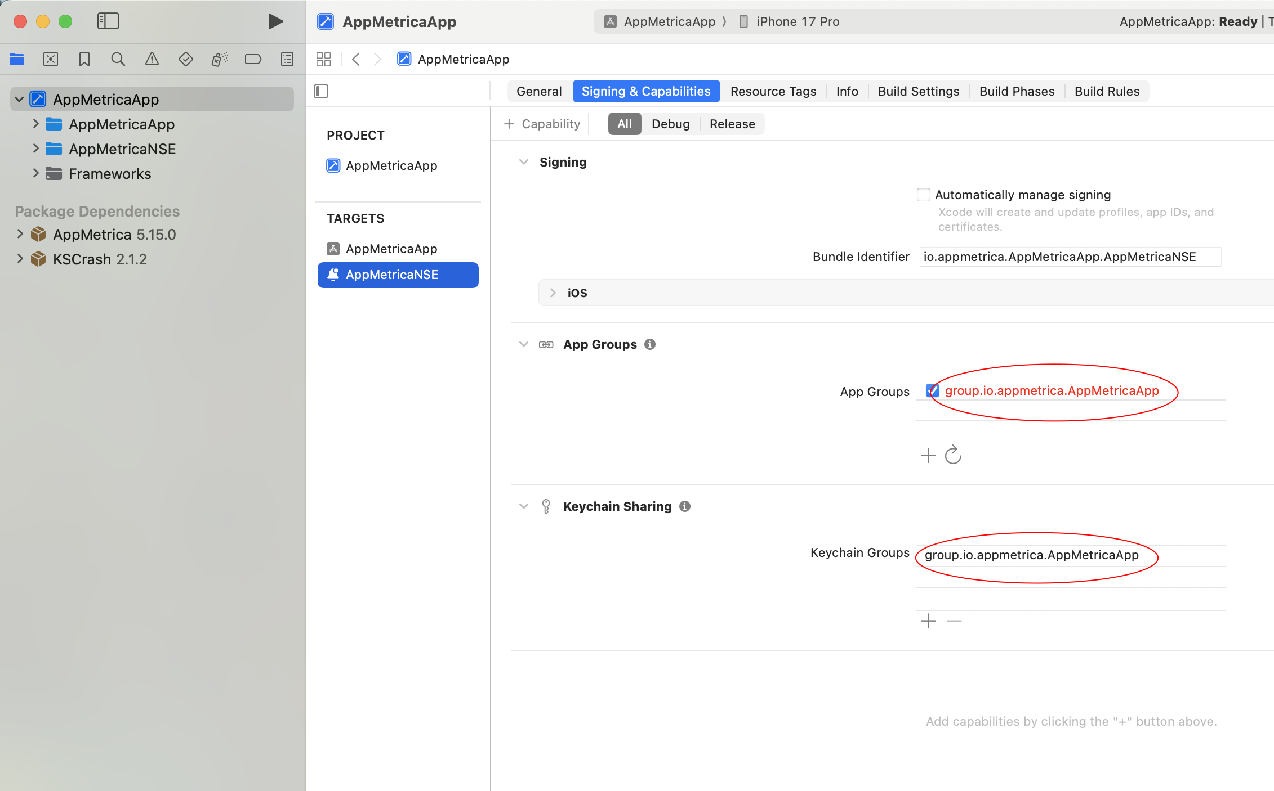Viewport: 1274px width, 791px height.
Task: Select the Debug configuration filter
Action: tap(670, 124)
